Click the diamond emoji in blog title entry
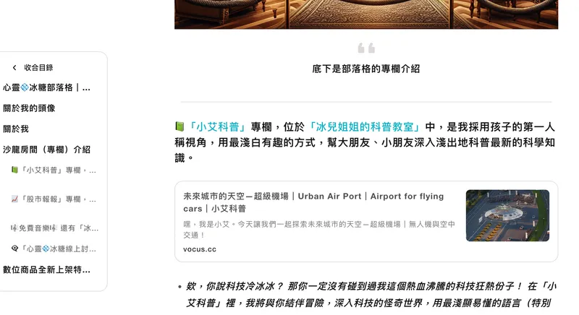Image resolution: width=579 pixels, height=315 pixels. tap(25, 87)
